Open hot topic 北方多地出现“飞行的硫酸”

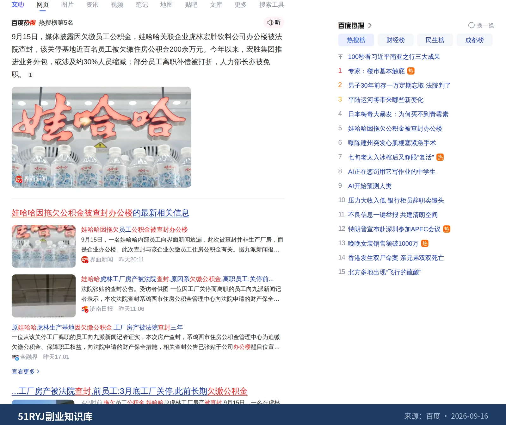[385, 272]
